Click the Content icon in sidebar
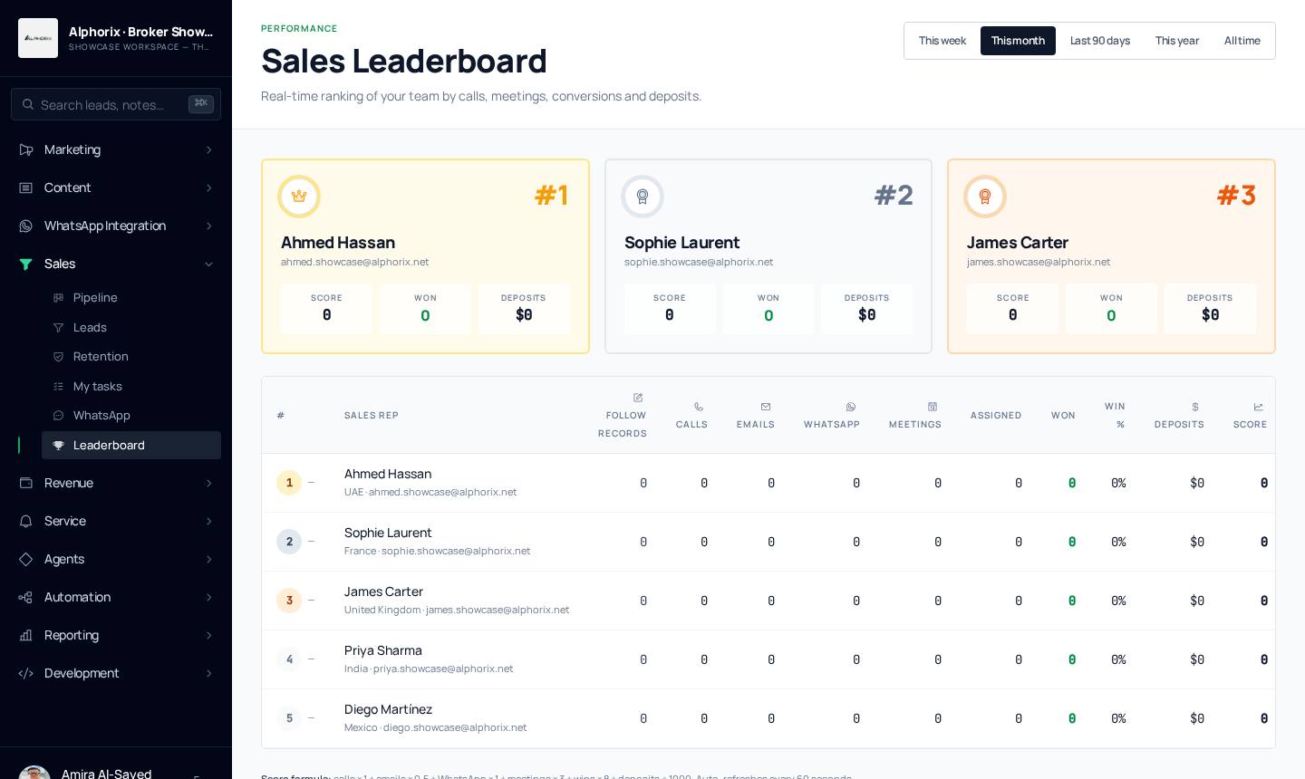The width and height of the screenshot is (1305, 779). point(26,188)
